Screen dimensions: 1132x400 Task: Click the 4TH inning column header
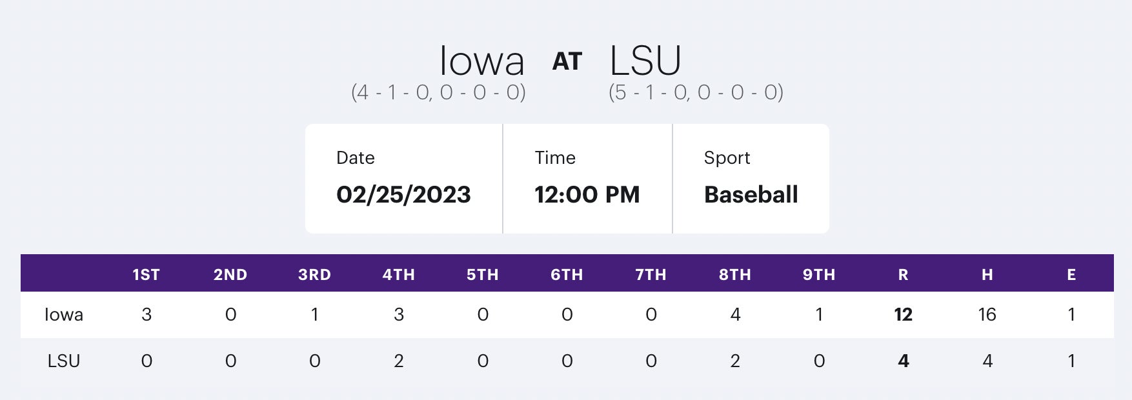pyautogui.click(x=399, y=275)
